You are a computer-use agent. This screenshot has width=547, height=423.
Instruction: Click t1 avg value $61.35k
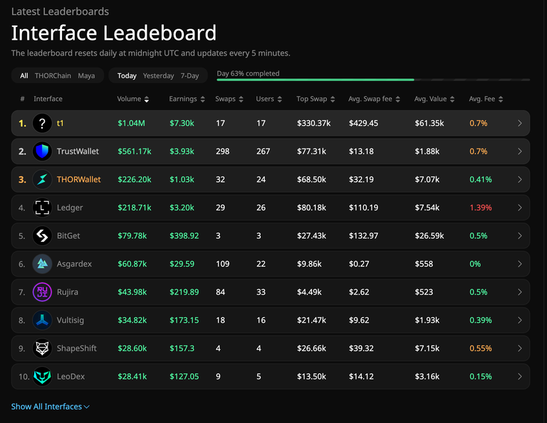pyautogui.click(x=429, y=123)
